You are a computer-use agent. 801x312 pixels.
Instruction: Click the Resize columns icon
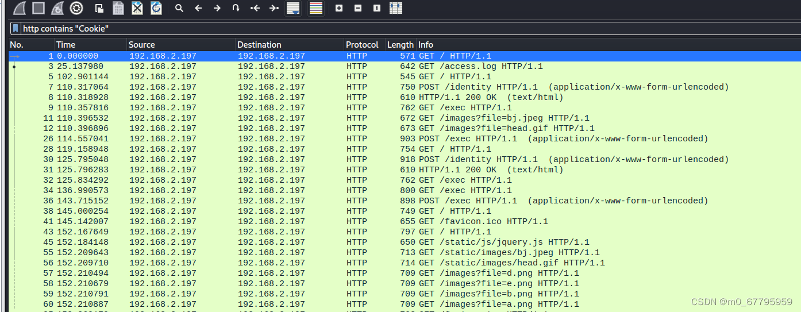tap(396, 8)
